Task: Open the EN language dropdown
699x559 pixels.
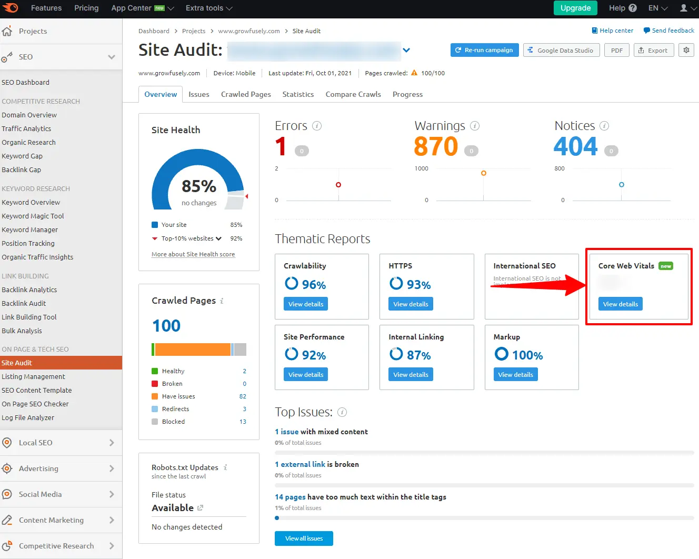Action: point(657,8)
